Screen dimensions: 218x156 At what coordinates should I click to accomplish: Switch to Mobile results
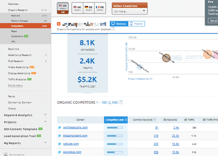pos(136,24)
